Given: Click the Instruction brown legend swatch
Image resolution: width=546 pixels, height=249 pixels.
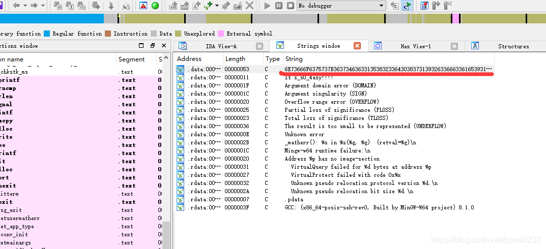Looking at the screenshot, I should (108, 34).
